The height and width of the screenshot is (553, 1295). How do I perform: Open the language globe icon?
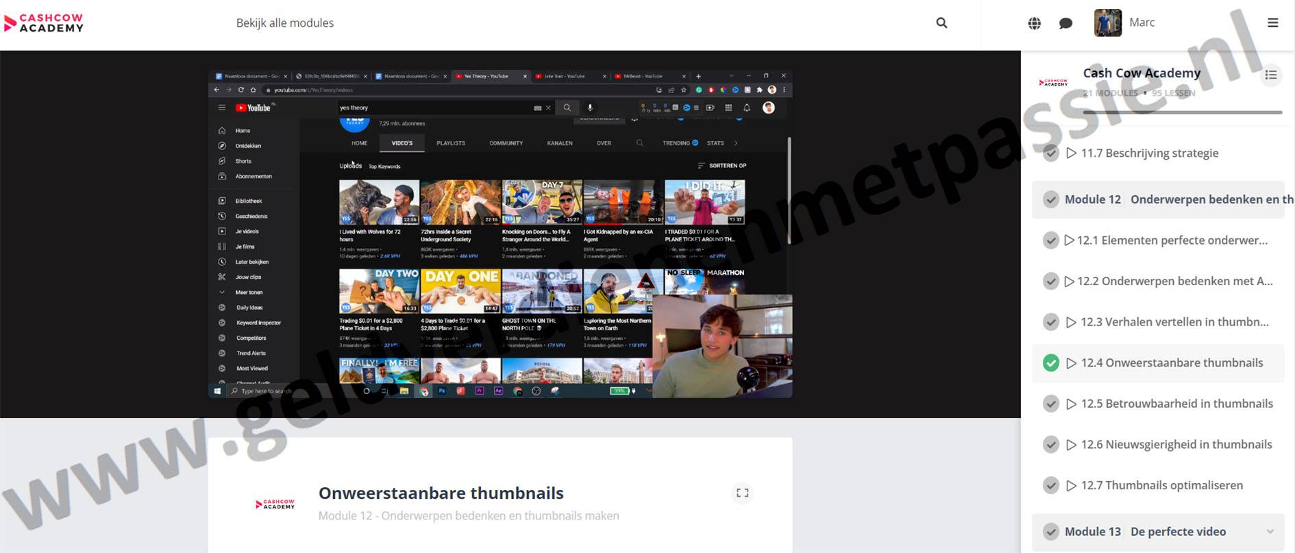pyautogui.click(x=1034, y=23)
